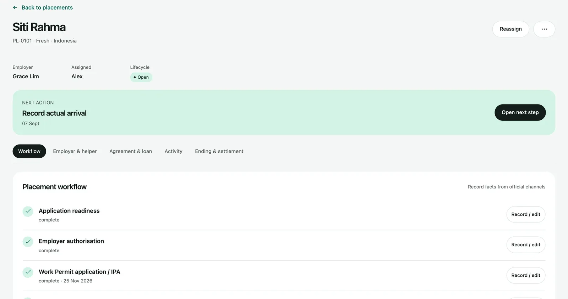Select the Activity tab
Screen dimensions: 568x299
pyautogui.click(x=174, y=151)
